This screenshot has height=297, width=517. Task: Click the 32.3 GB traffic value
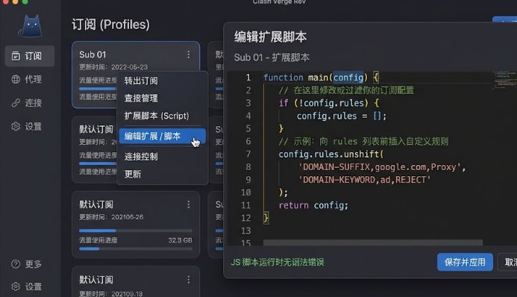(x=180, y=240)
